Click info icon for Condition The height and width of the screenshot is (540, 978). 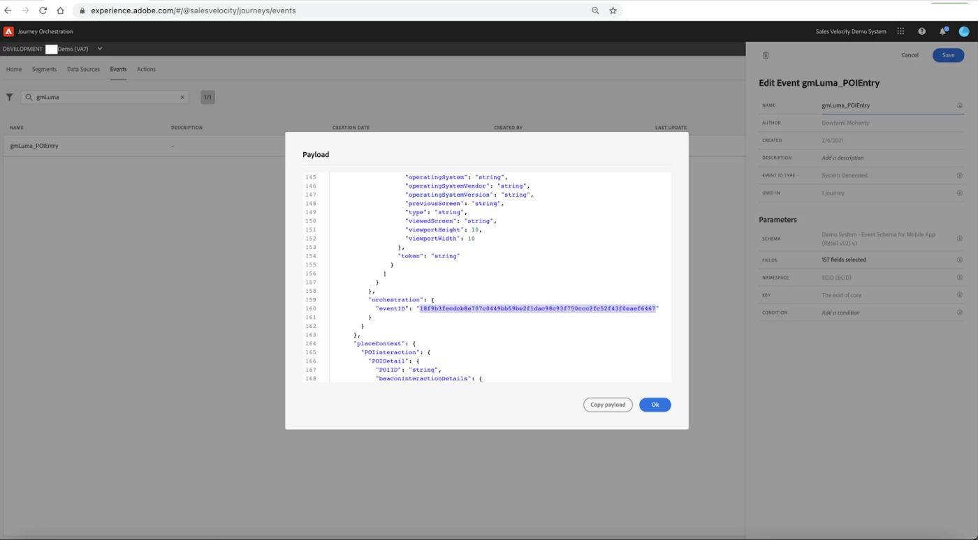click(x=959, y=313)
